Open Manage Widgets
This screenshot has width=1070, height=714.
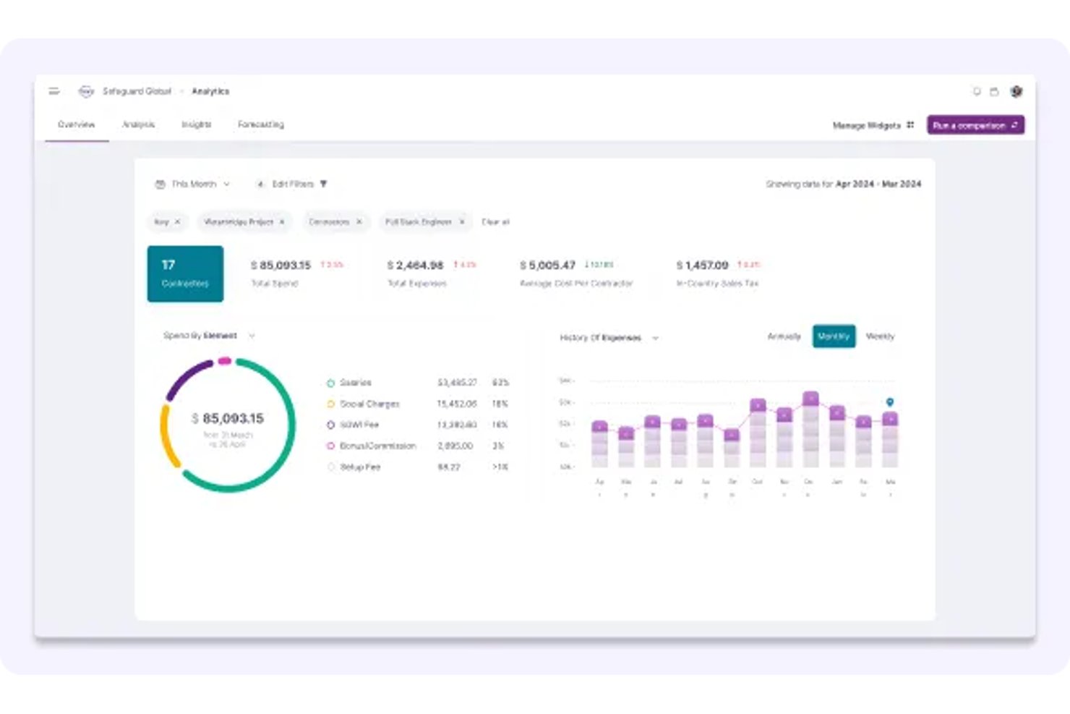(873, 125)
